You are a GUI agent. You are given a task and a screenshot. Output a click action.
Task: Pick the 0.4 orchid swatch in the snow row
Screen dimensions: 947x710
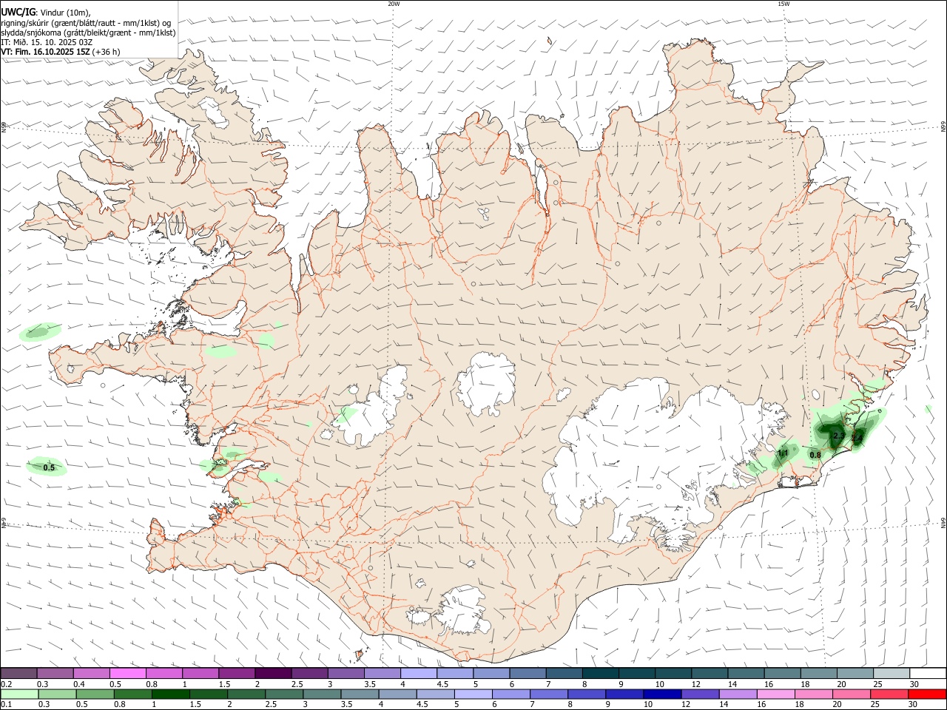[x=92, y=673]
